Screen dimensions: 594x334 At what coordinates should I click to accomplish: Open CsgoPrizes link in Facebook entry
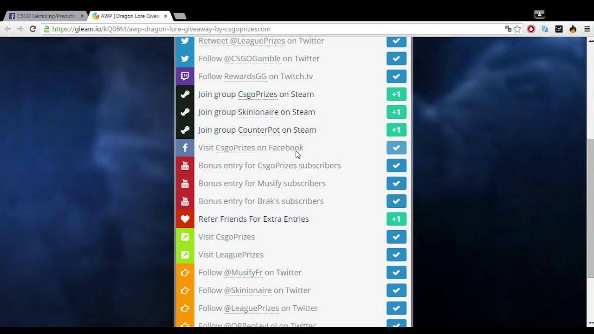point(235,148)
